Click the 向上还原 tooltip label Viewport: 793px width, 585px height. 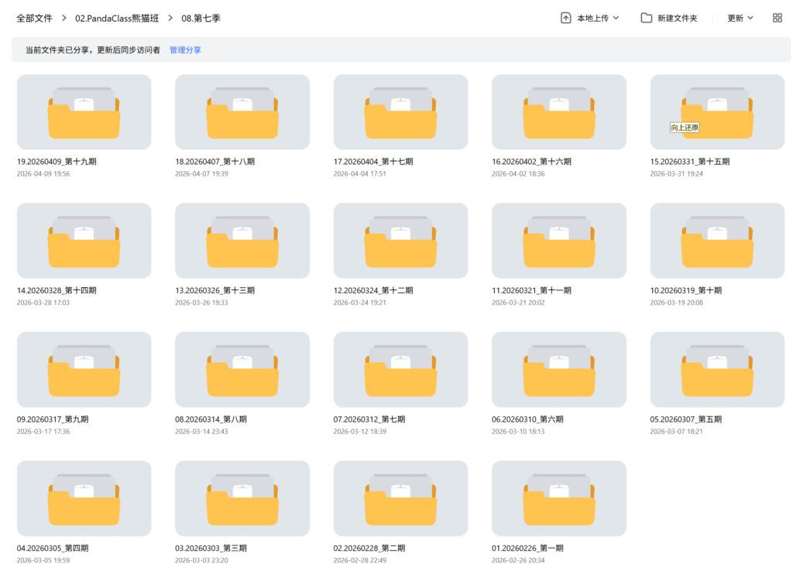(x=684, y=126)
